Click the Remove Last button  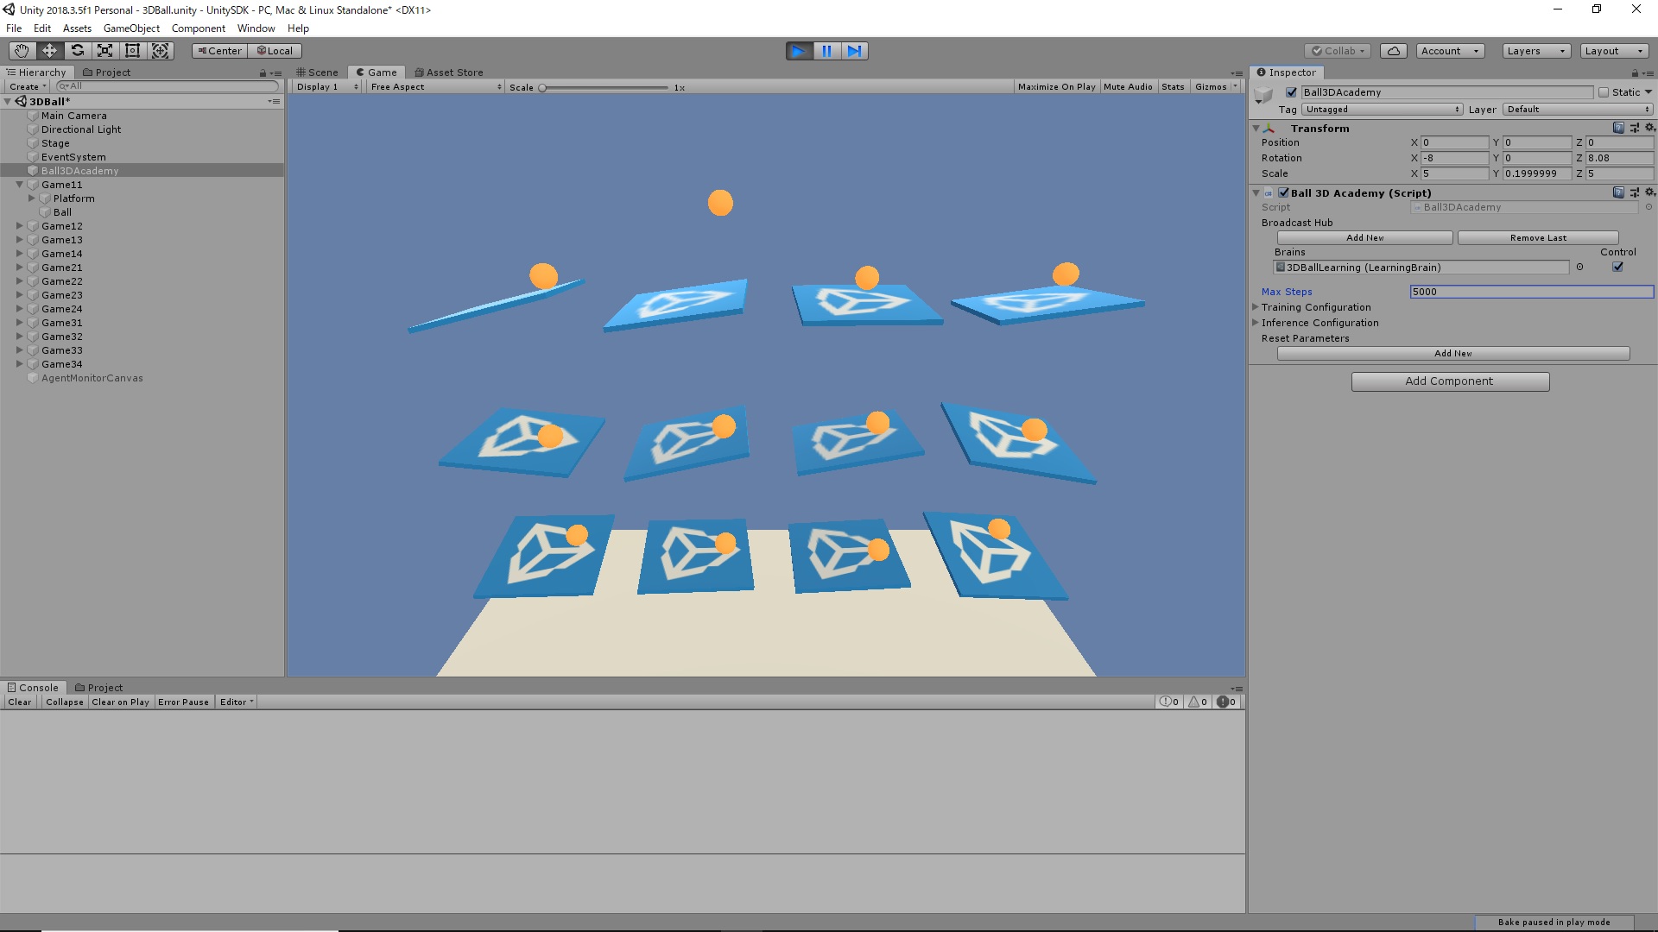[x=1538, y=238]
